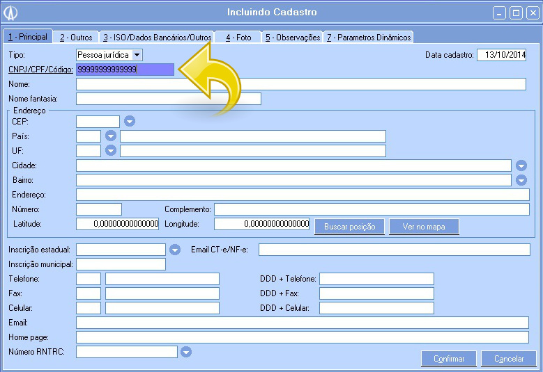Open the 7 - Parametros Dinâmicos tab
543x372 pixels.
(369, 37)
